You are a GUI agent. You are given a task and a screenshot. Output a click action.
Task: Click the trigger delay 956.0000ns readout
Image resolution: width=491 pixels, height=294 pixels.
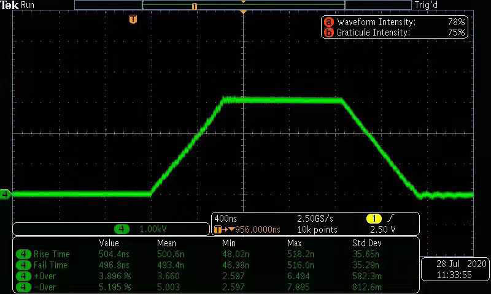coord(257,230)
